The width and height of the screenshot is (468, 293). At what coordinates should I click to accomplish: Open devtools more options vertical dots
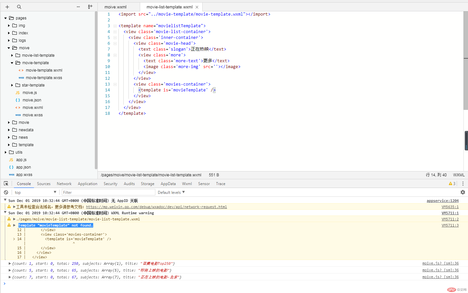(463, 183)
